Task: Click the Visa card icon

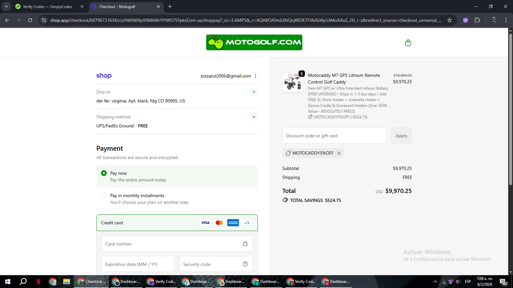Action: coord(206,223)
